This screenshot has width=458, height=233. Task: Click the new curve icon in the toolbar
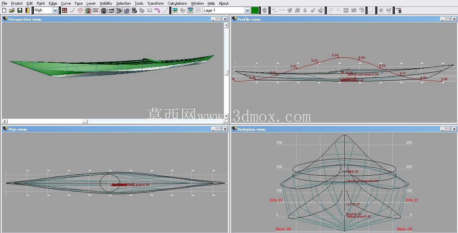coord(371,10)
